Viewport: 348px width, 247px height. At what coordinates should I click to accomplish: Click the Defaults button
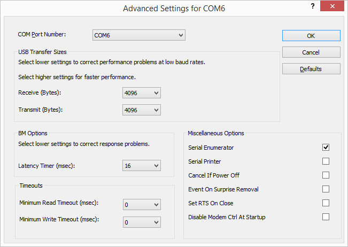[311, 69]
